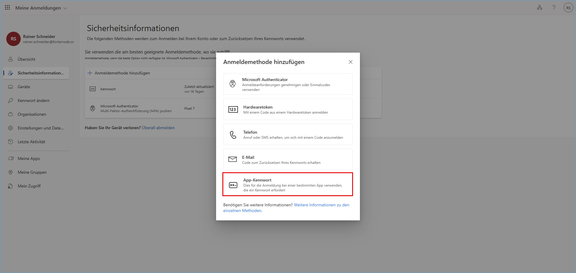Click the App-Kennwort password field icon
Viewport: 576px width, 273px height.
[x=233, y=185]
